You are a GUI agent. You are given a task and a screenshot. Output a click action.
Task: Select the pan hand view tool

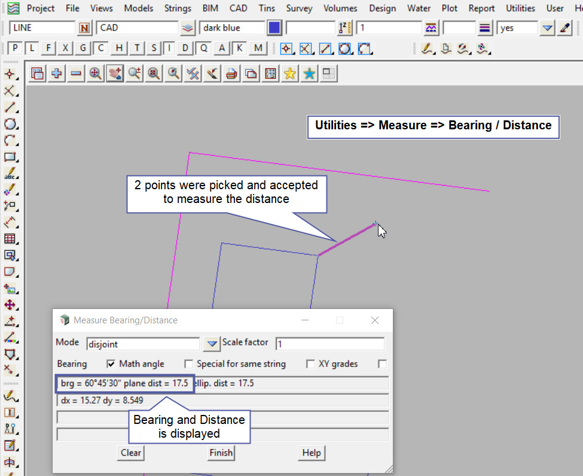pos(114,74)
